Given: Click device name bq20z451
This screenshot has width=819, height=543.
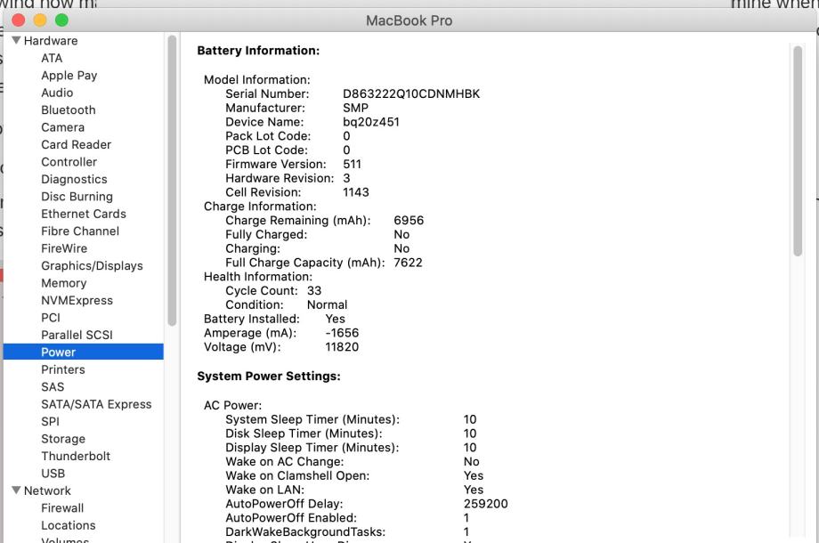Looking at the screenshot, I should tap(371, 122).
